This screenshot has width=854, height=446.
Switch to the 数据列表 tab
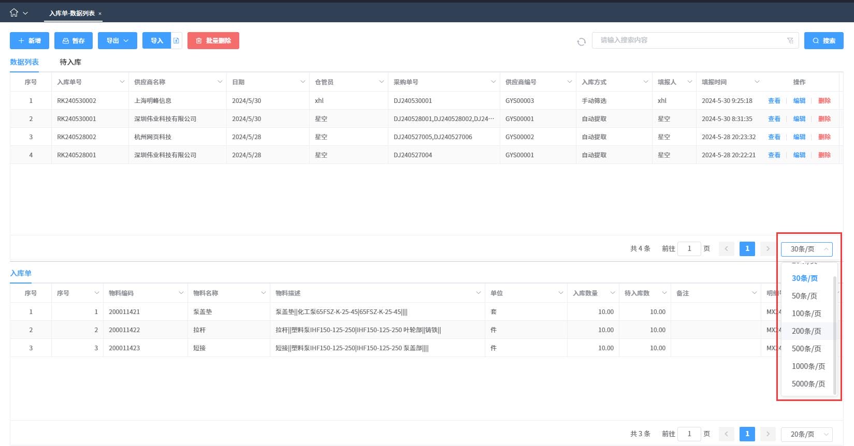click(x=24, y=62)
